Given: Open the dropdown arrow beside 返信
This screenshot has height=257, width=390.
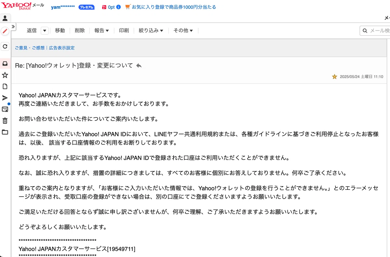Looking at the screenshot, I should (45, 31).
